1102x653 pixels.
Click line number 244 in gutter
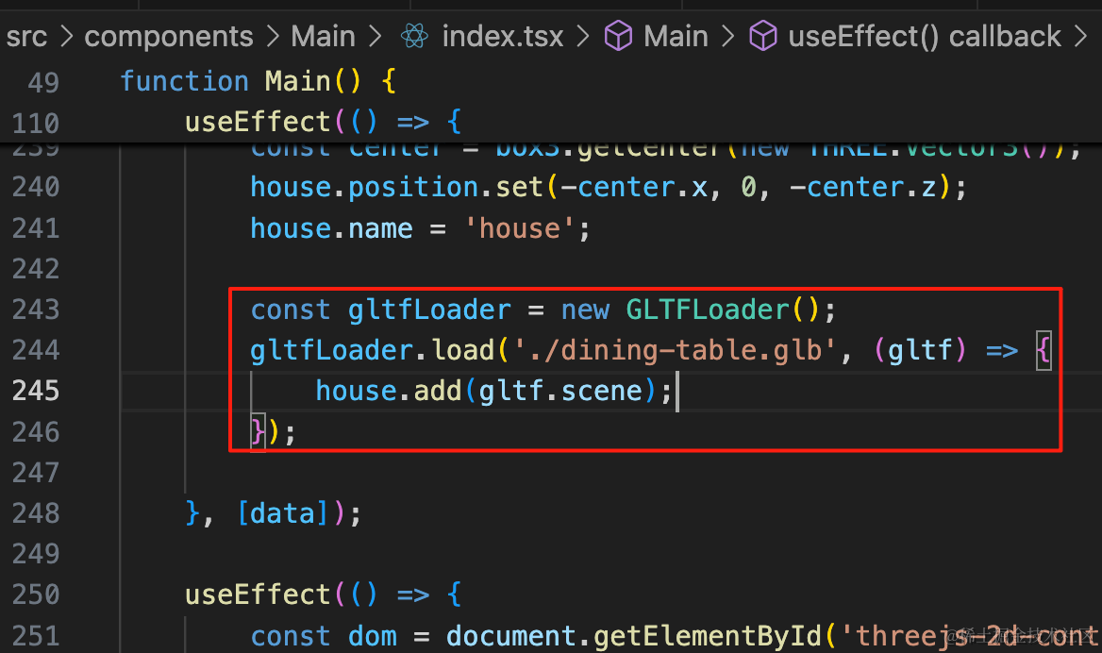pyautogui.click(x=36, y=351)
